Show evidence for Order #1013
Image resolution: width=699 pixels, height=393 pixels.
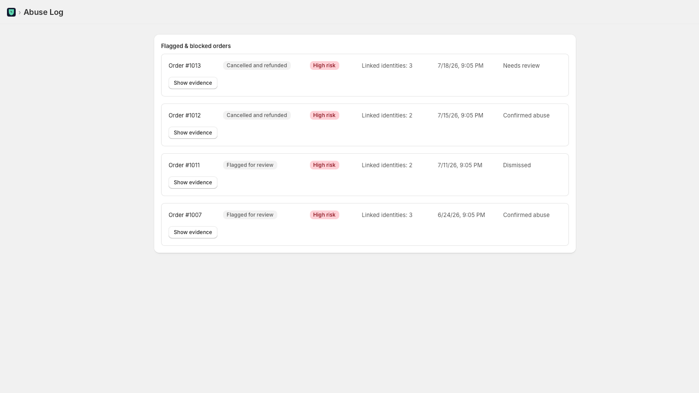pos(193,83)
